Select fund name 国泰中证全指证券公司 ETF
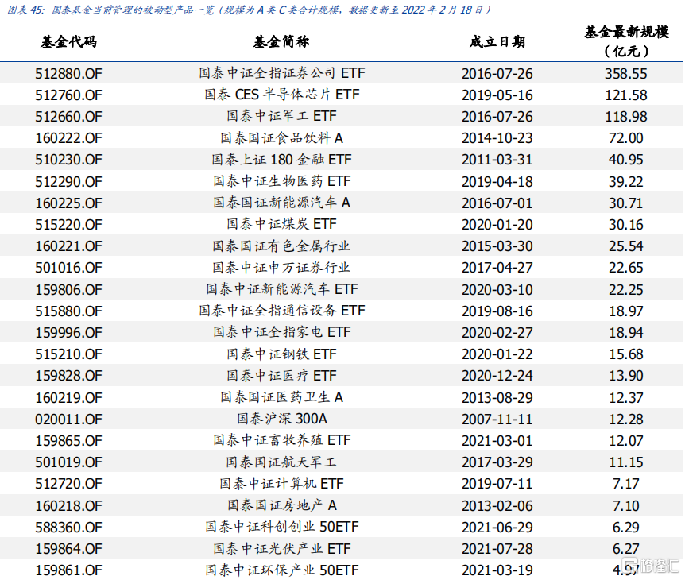 coord(282,73)
